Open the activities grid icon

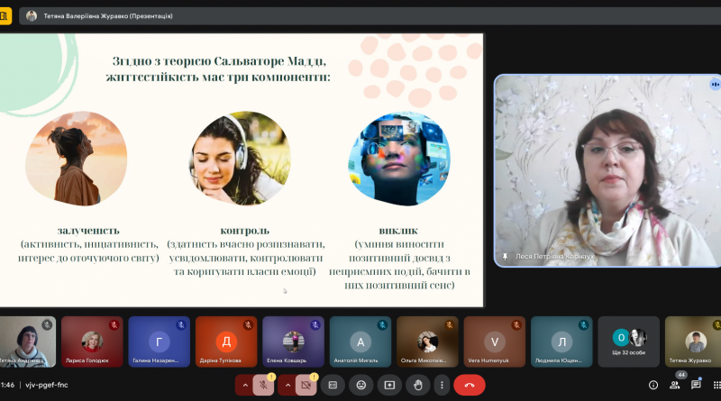click(716, 386)
